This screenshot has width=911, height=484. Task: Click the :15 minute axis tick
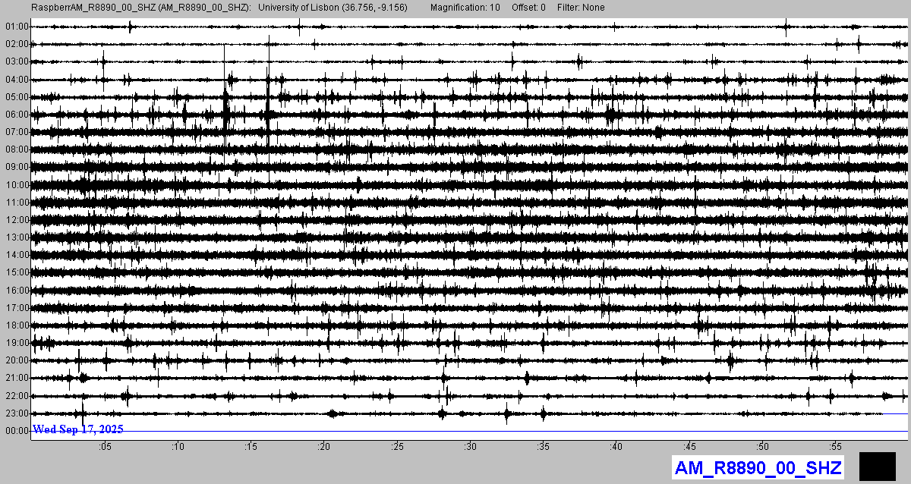(x=251, y=447)
